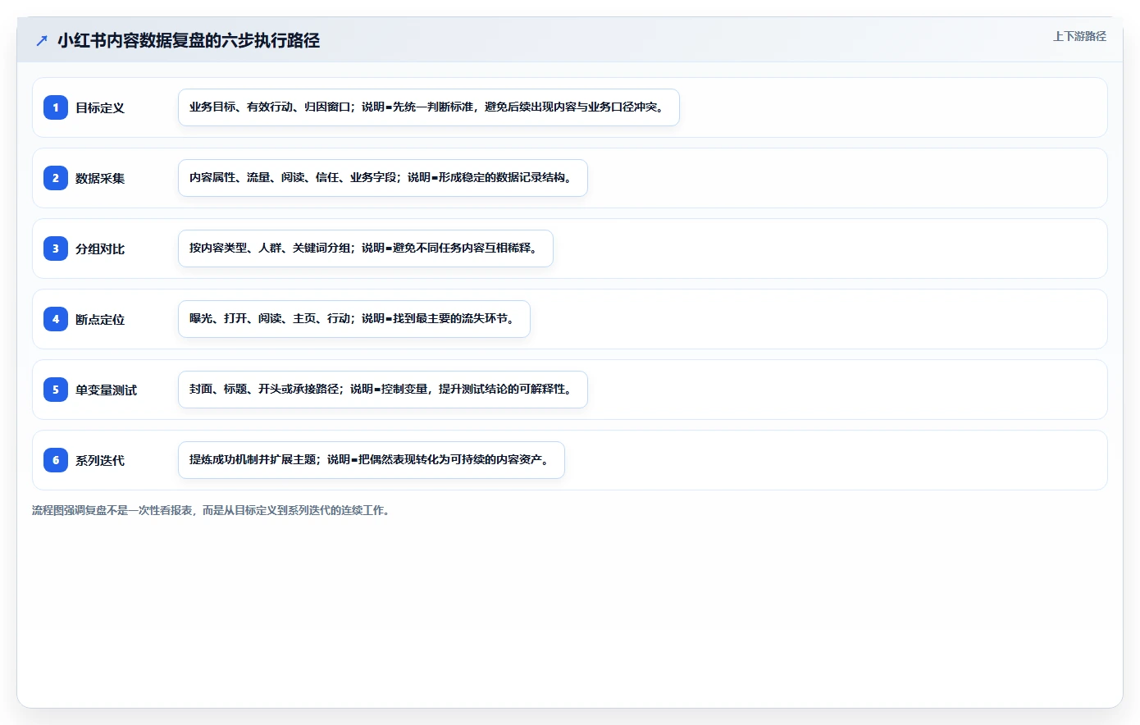Click the description box starting 业务目标、有效行动
Viewport: 1140px width, 725px height.
429,107
